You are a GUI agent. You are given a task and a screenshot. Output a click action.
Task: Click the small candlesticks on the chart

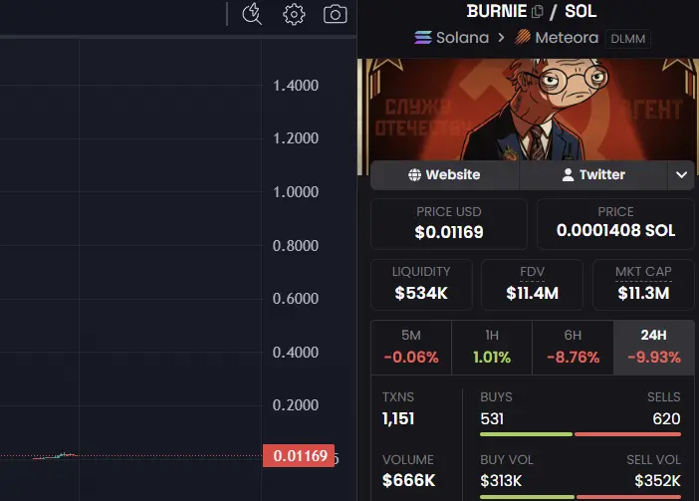click(x=56, y=455)
